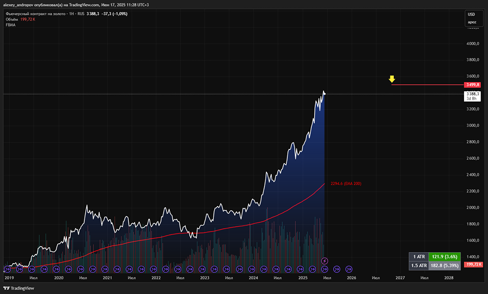Select the FBMA indicator label
488x294 pixels.
tap(11, 25)
